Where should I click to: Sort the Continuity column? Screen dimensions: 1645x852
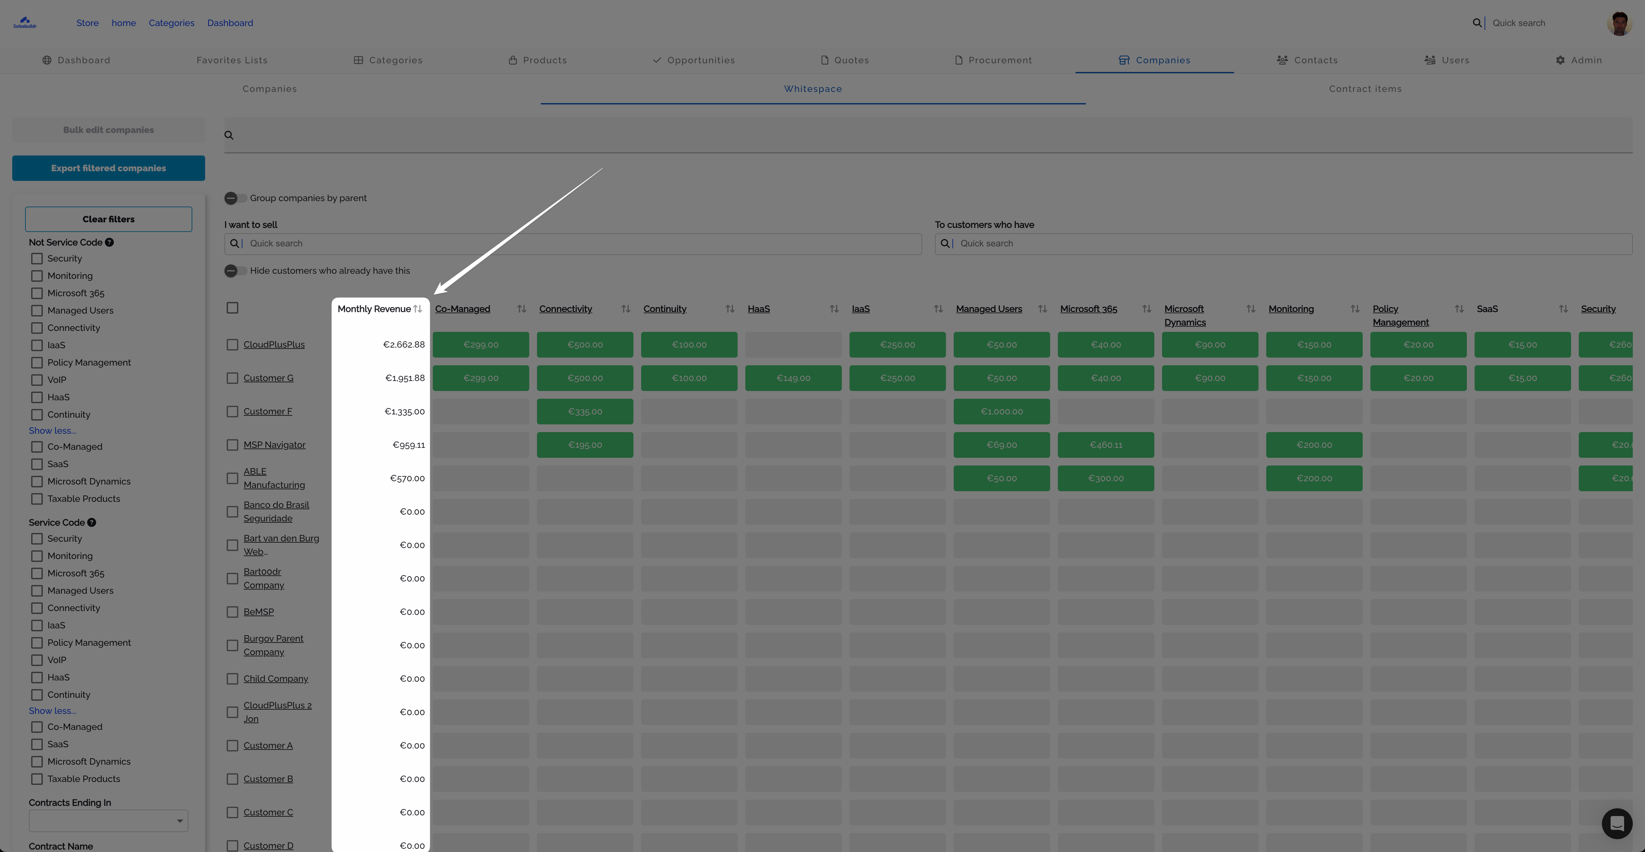[x=730, y=309]
